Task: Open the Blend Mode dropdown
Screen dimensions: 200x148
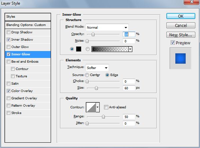Action: click(107, 27)
